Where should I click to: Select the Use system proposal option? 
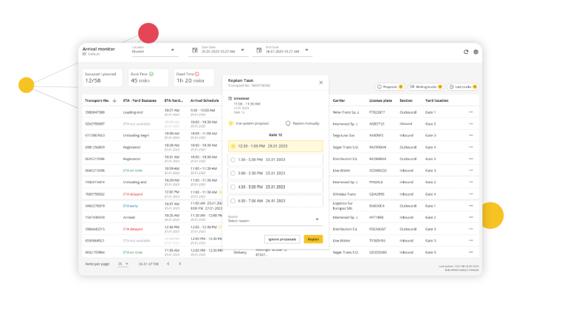click(230, 123)
